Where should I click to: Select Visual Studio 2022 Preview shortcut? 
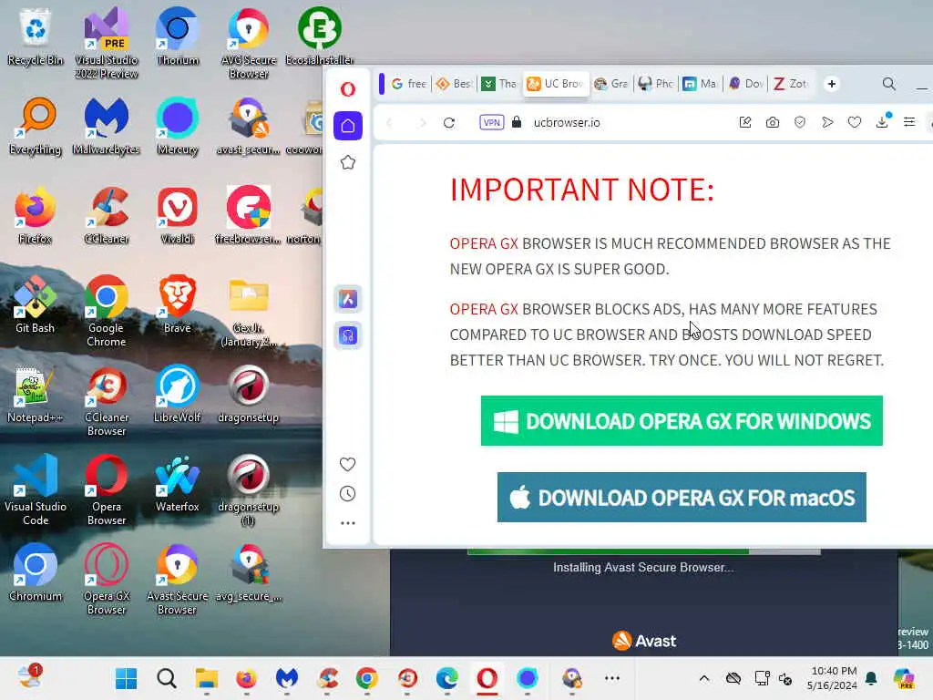(x=107, y=43)
